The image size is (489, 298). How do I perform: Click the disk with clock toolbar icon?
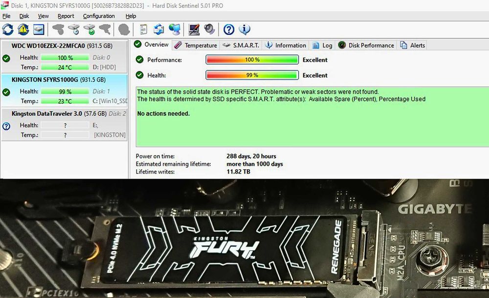point(74,30)
